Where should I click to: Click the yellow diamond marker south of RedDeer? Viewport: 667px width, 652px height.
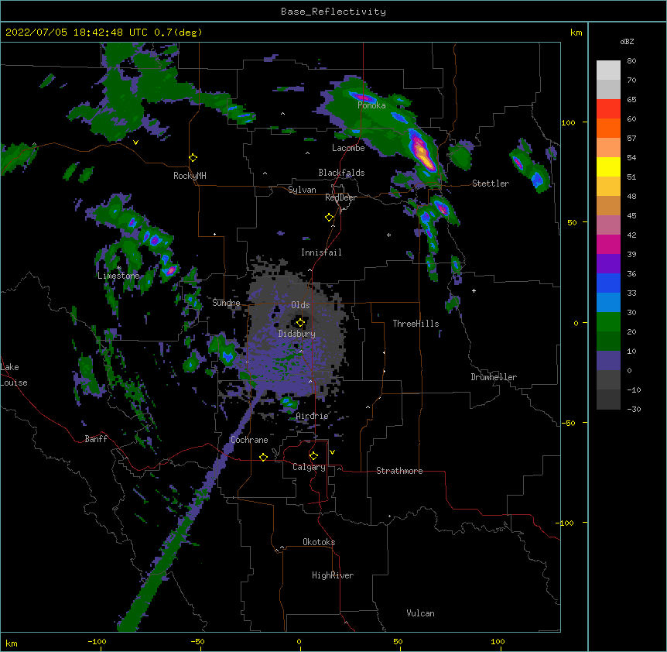point(330,218)
